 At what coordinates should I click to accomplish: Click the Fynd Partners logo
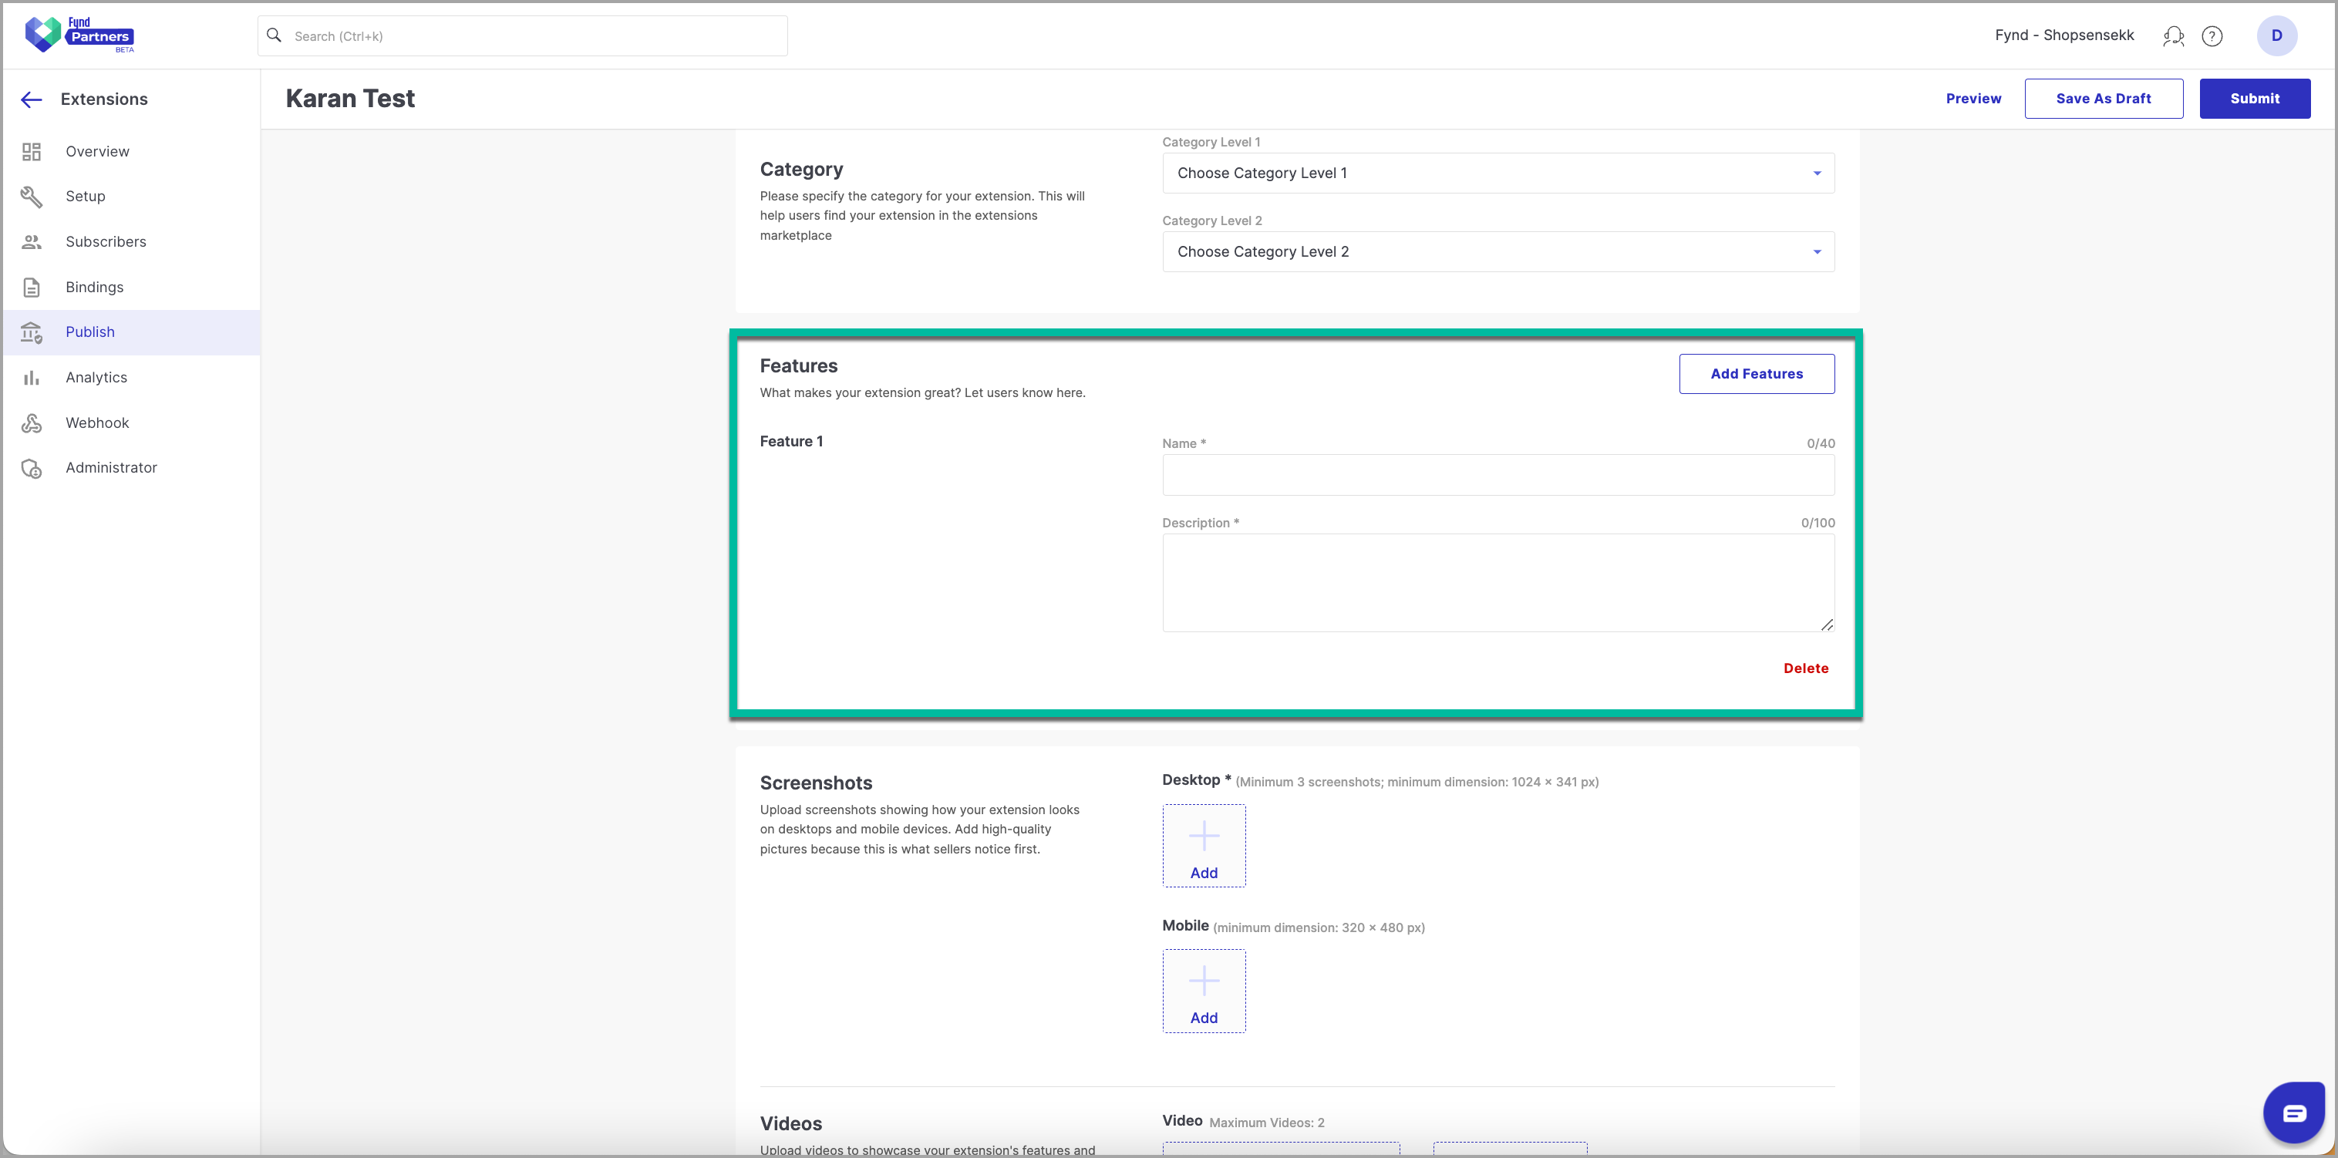coord(80,35)
